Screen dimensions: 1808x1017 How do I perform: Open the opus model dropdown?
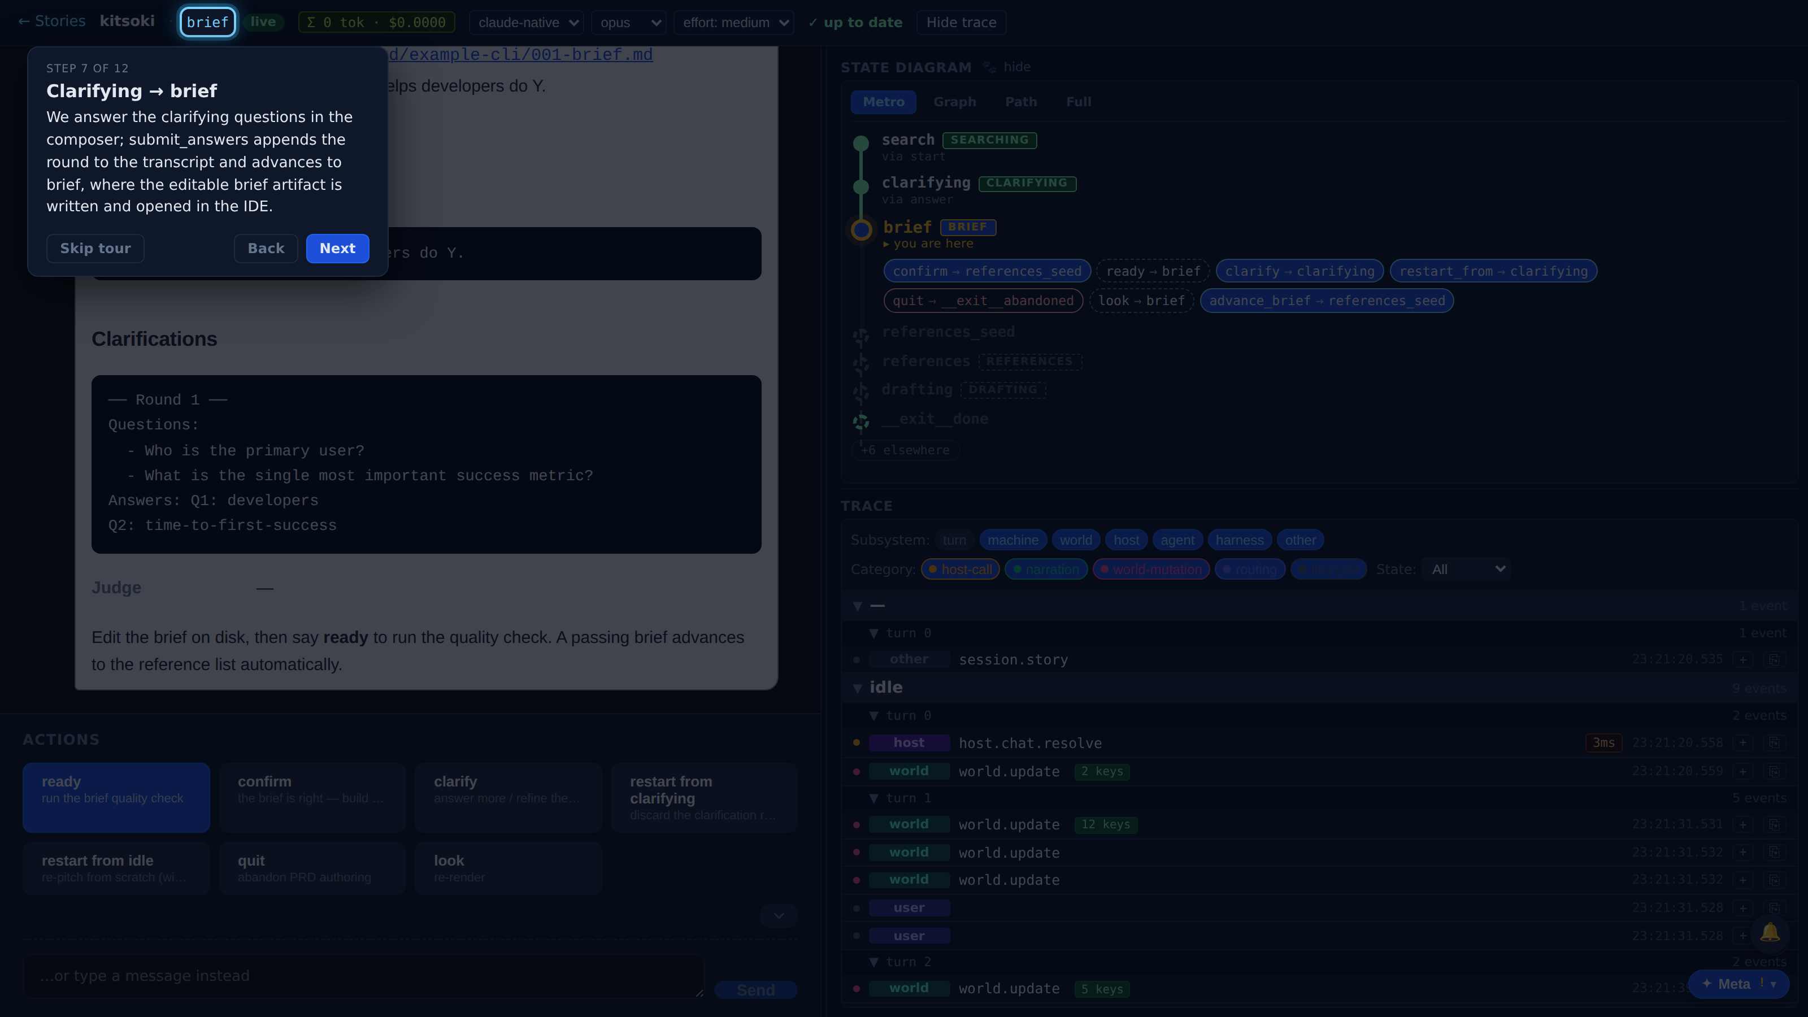(629, 23)
